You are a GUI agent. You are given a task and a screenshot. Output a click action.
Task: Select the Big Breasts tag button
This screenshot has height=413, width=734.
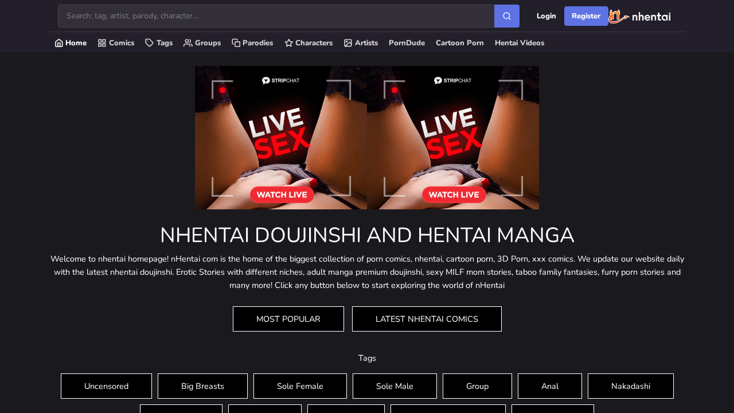coord(202,386)
